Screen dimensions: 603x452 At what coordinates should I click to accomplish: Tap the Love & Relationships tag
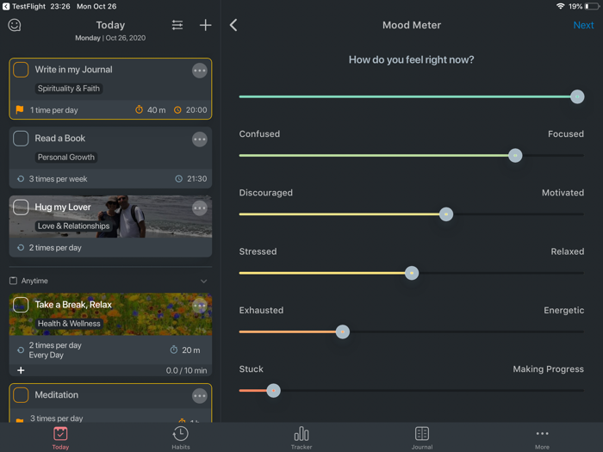coord(73,226)
